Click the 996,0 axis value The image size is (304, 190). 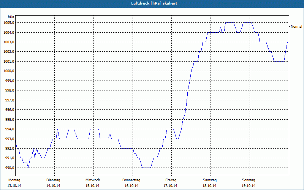click(x=10, y=110)
